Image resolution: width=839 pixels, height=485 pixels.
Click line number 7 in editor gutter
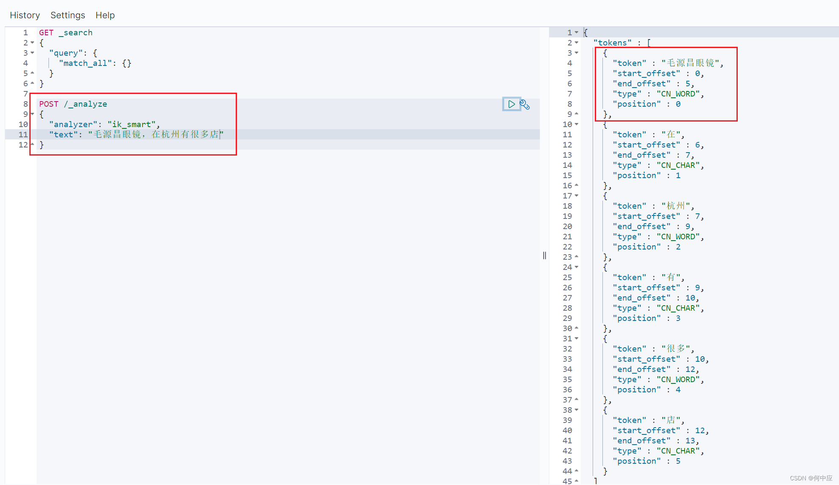pyautogui.click(x=26, y=94)
